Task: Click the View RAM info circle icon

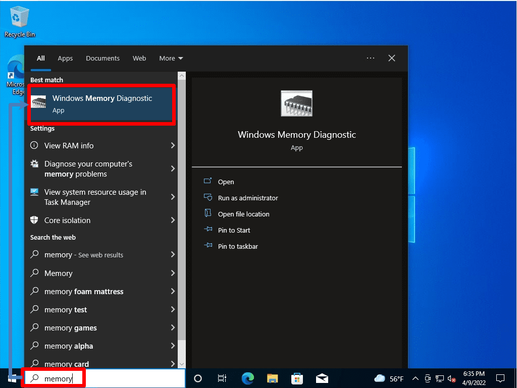Action: [x=34, y=145]
